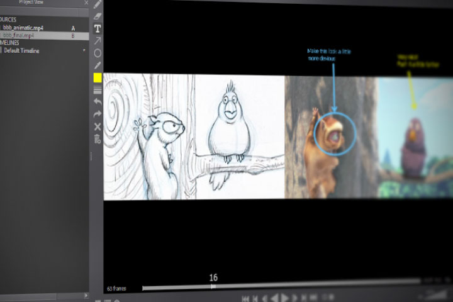Select bbb_final.mp4 source

click(44, 35)
